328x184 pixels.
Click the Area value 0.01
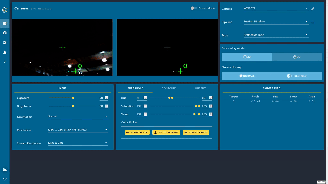(x=312, y=101)
